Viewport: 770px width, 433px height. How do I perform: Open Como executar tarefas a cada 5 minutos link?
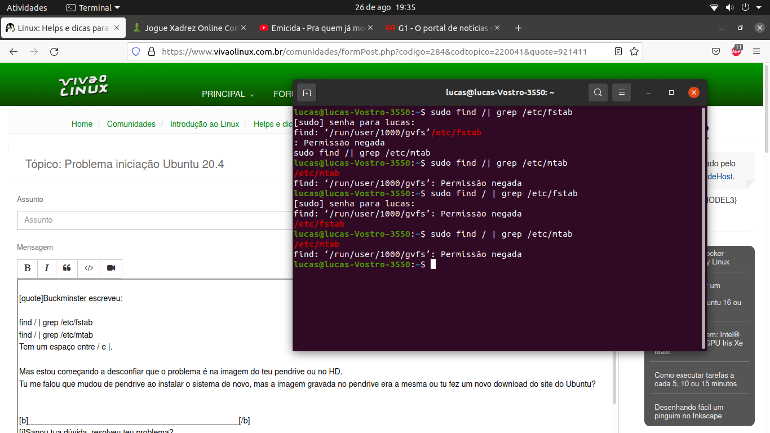(x=696, y=379)
